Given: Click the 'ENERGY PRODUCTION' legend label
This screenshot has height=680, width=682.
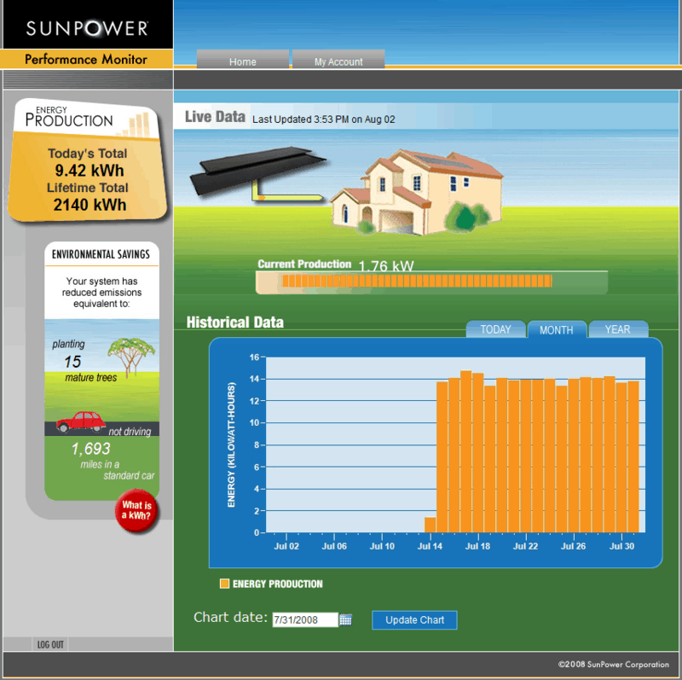Looking at the screenshot, I should 278,584.
